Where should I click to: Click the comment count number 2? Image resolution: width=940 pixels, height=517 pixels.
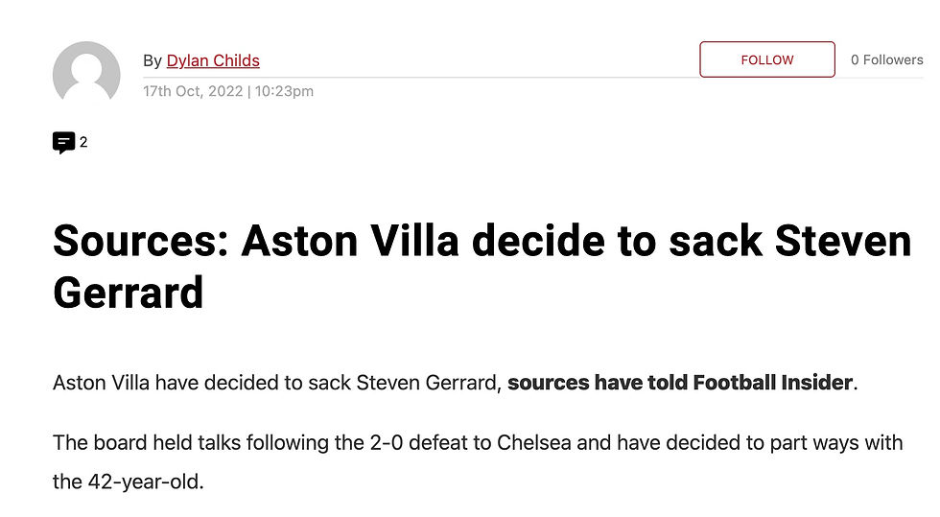[83, 142]
